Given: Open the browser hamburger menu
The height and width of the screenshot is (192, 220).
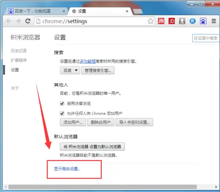Looking at the screenshot, I should point(214,21).
